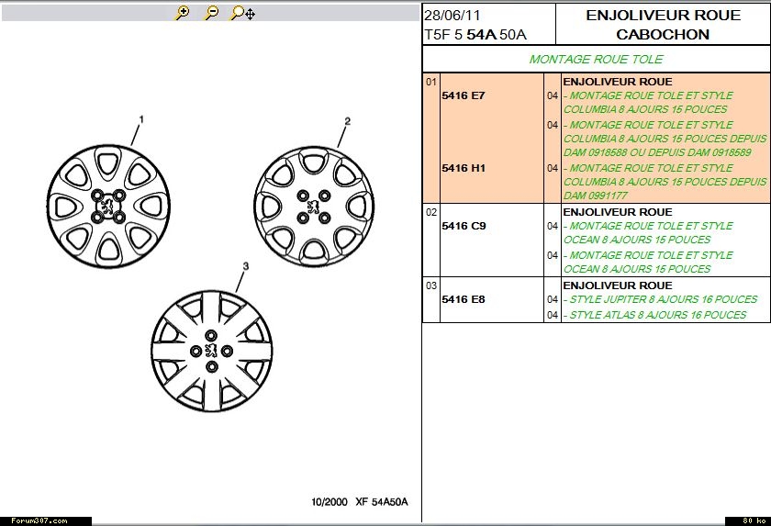
Task: Click the zoom in magnifier icon
Action: (x=182, y=13)
